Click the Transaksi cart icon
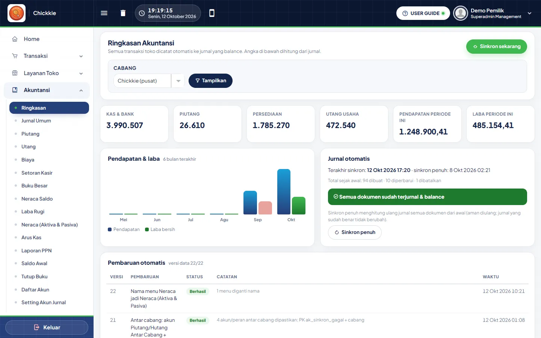 [x=15, y=56]
